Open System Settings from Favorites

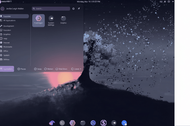coord(51,21)
